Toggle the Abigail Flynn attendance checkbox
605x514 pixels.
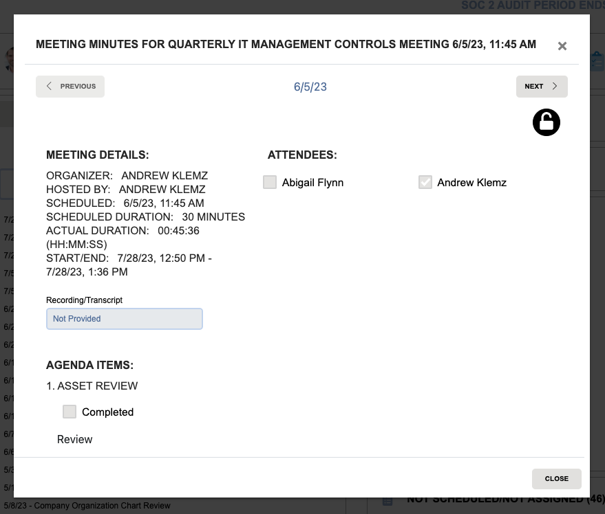[x=269, y=181]
